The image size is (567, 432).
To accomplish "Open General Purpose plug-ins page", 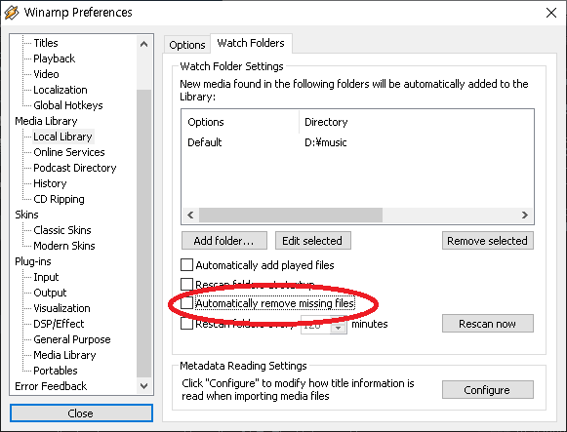I will point(72,339).
